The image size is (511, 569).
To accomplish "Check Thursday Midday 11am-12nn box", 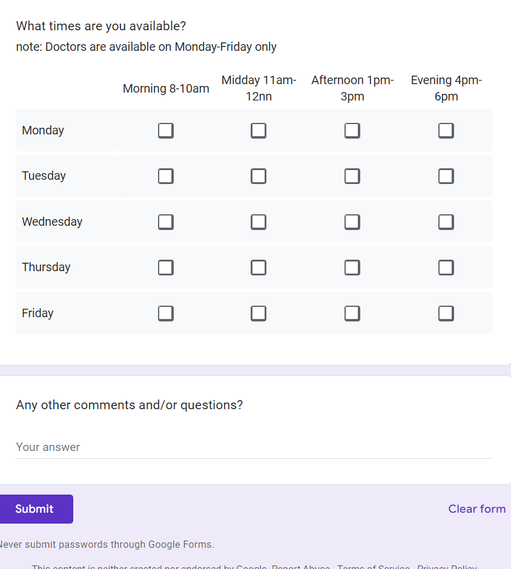I will tap(259, 268).
